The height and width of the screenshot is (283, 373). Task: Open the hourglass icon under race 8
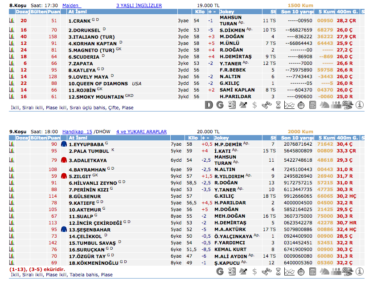coord(278,105)
